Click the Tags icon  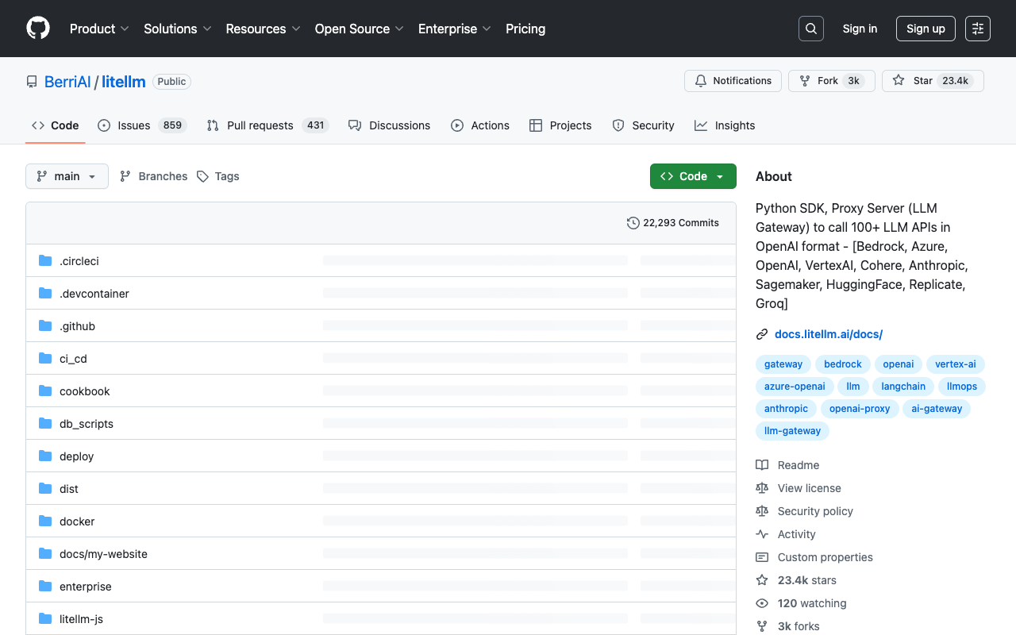(203, 176)
